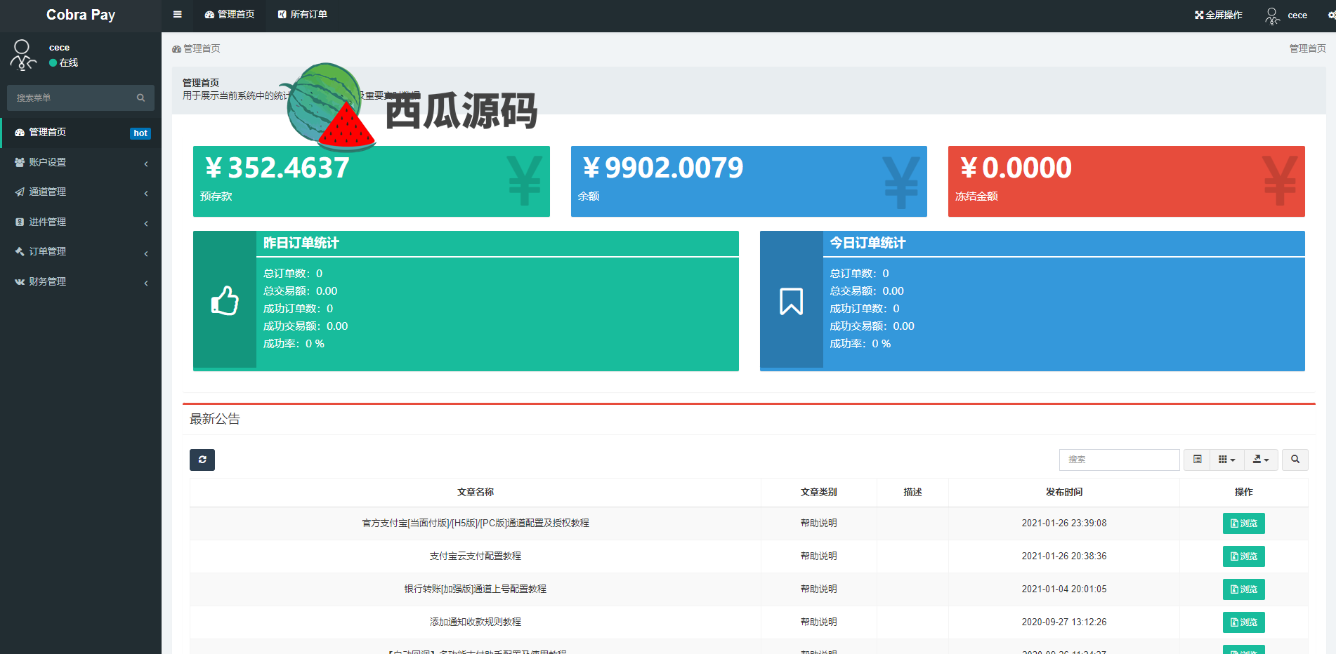Click the 全屏操作 fullscreen icon
Screen dimensions: 1336x654
coord(1199,15)
